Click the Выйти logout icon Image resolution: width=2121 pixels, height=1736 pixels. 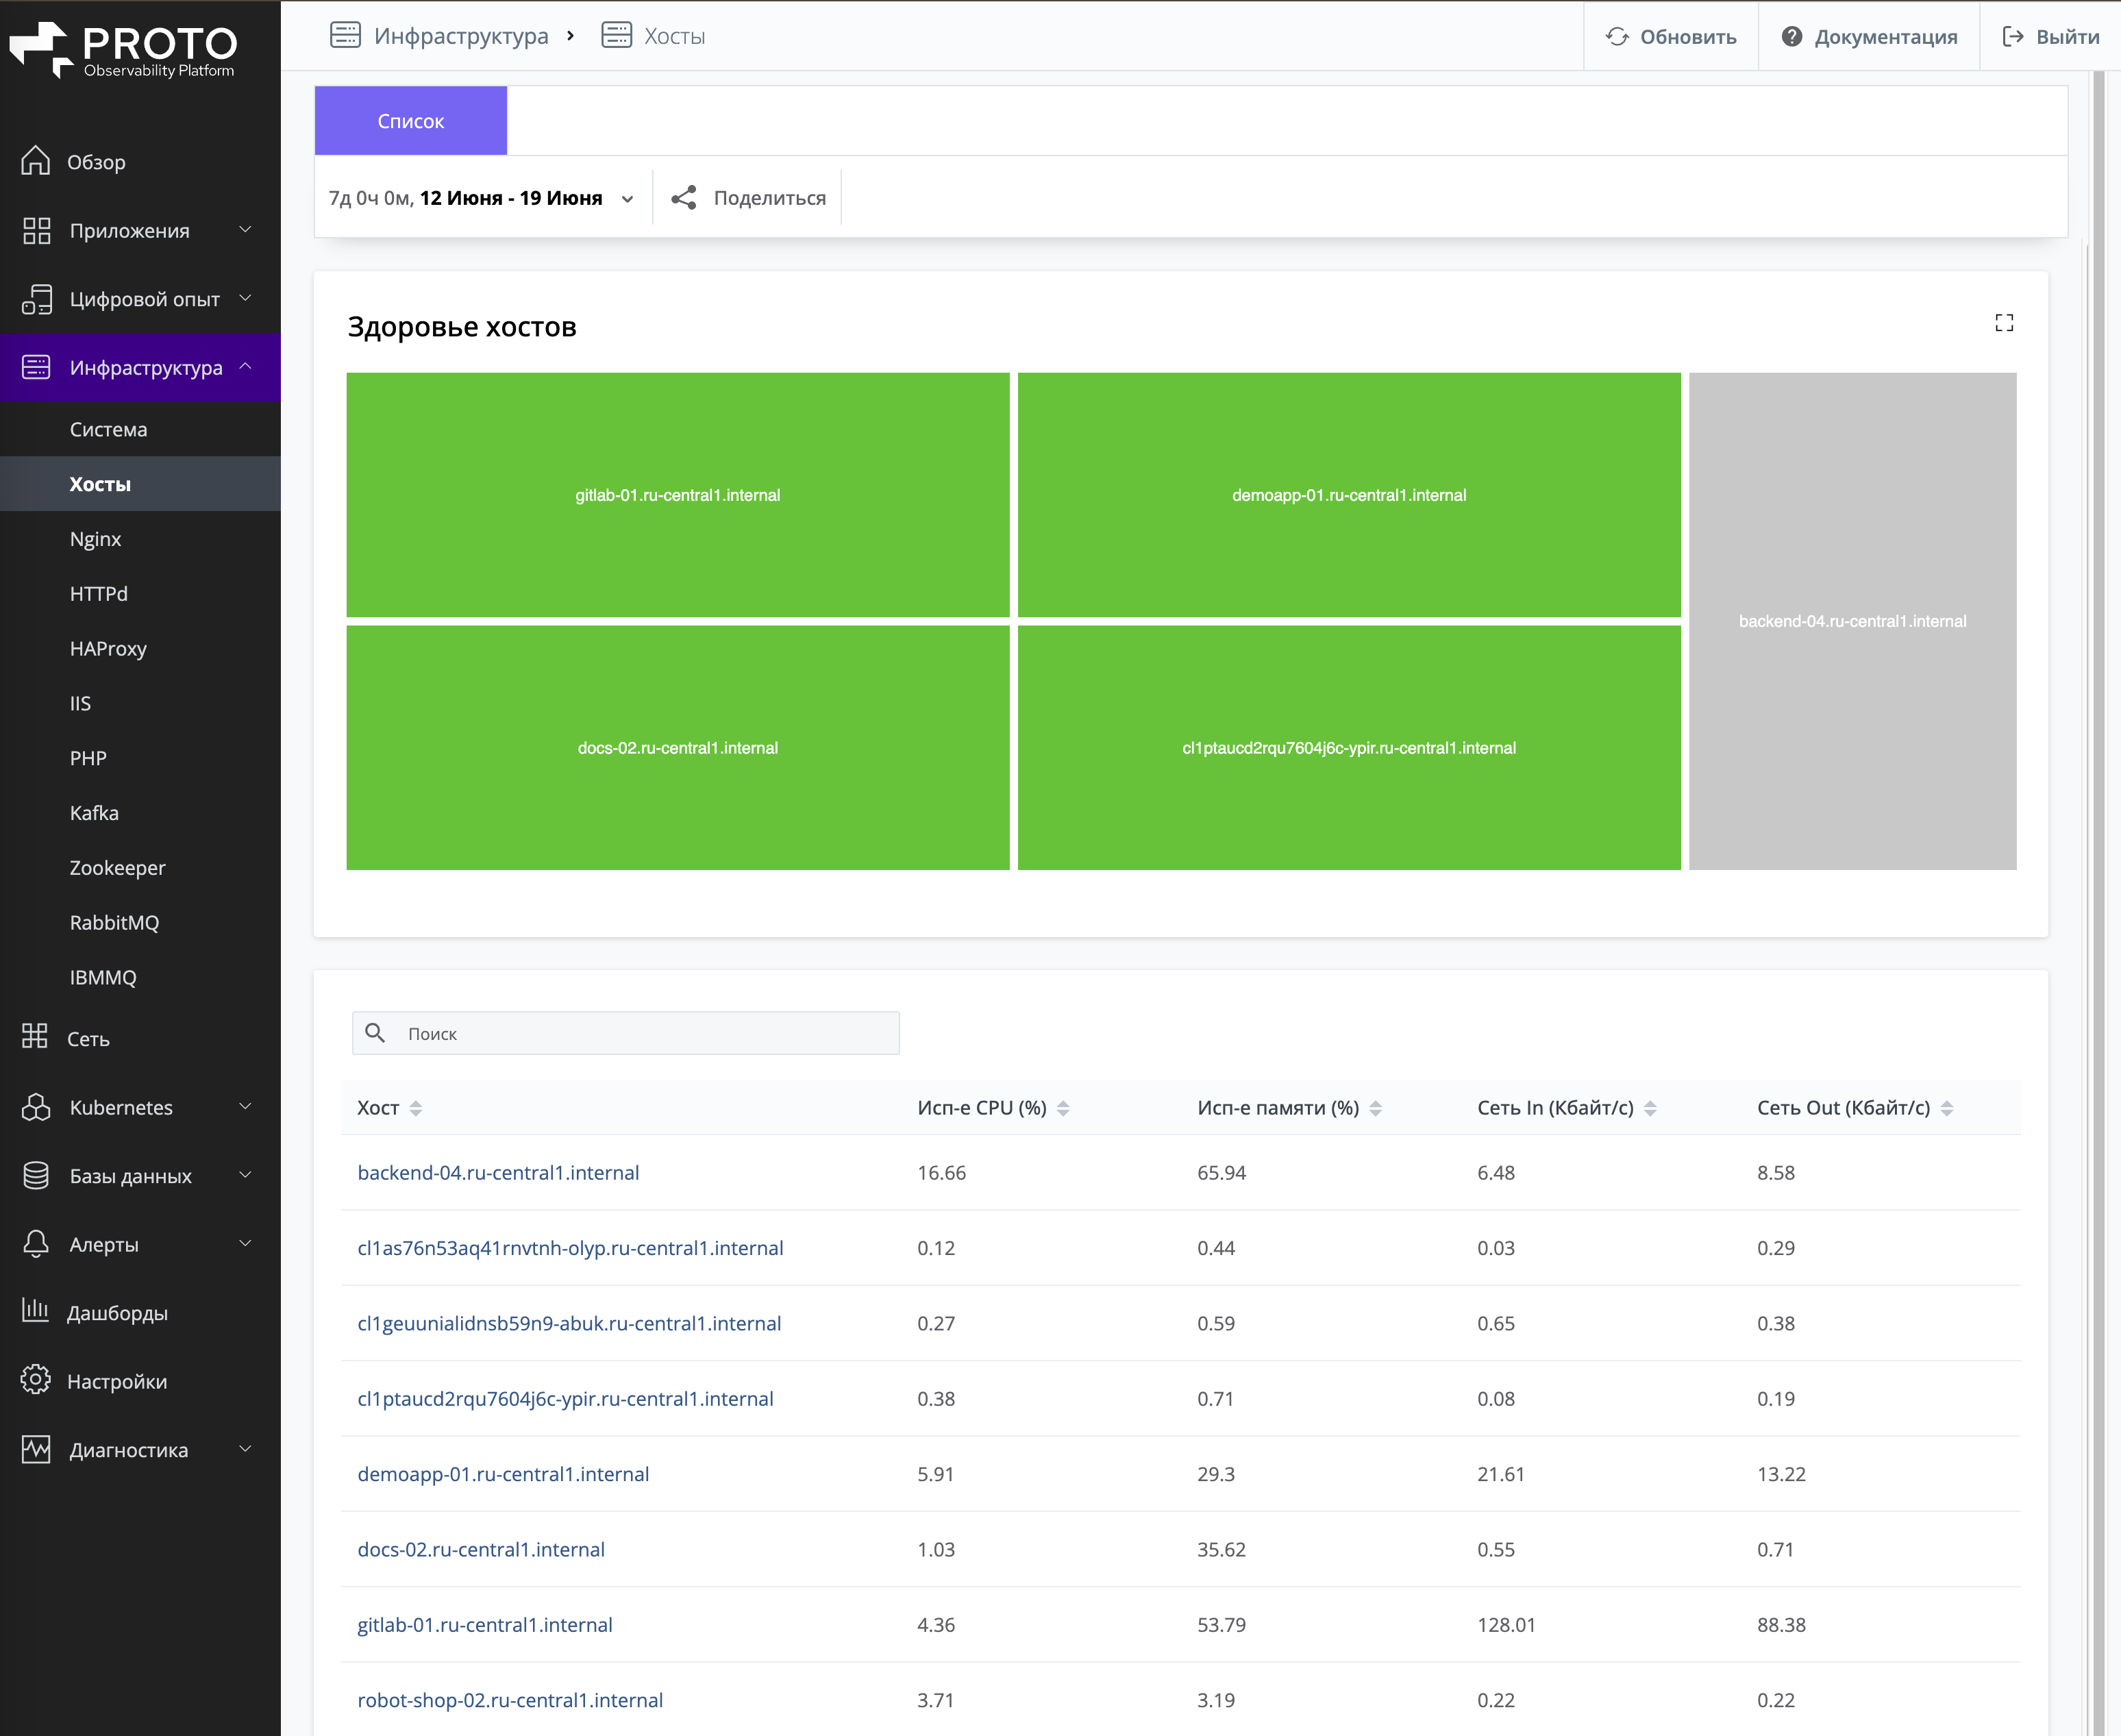pos(2012,36)
